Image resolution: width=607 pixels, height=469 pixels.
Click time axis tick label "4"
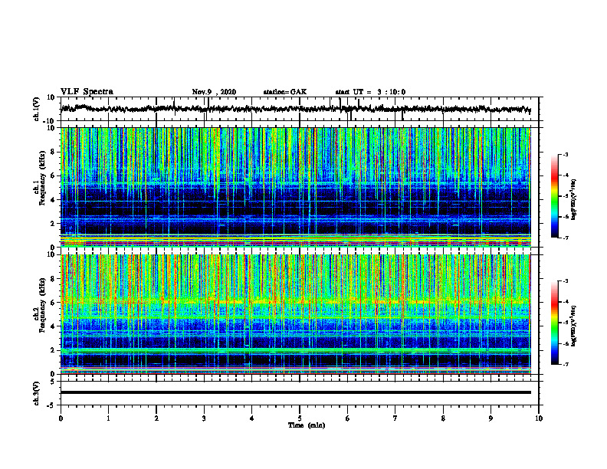[x=252, y=418]
